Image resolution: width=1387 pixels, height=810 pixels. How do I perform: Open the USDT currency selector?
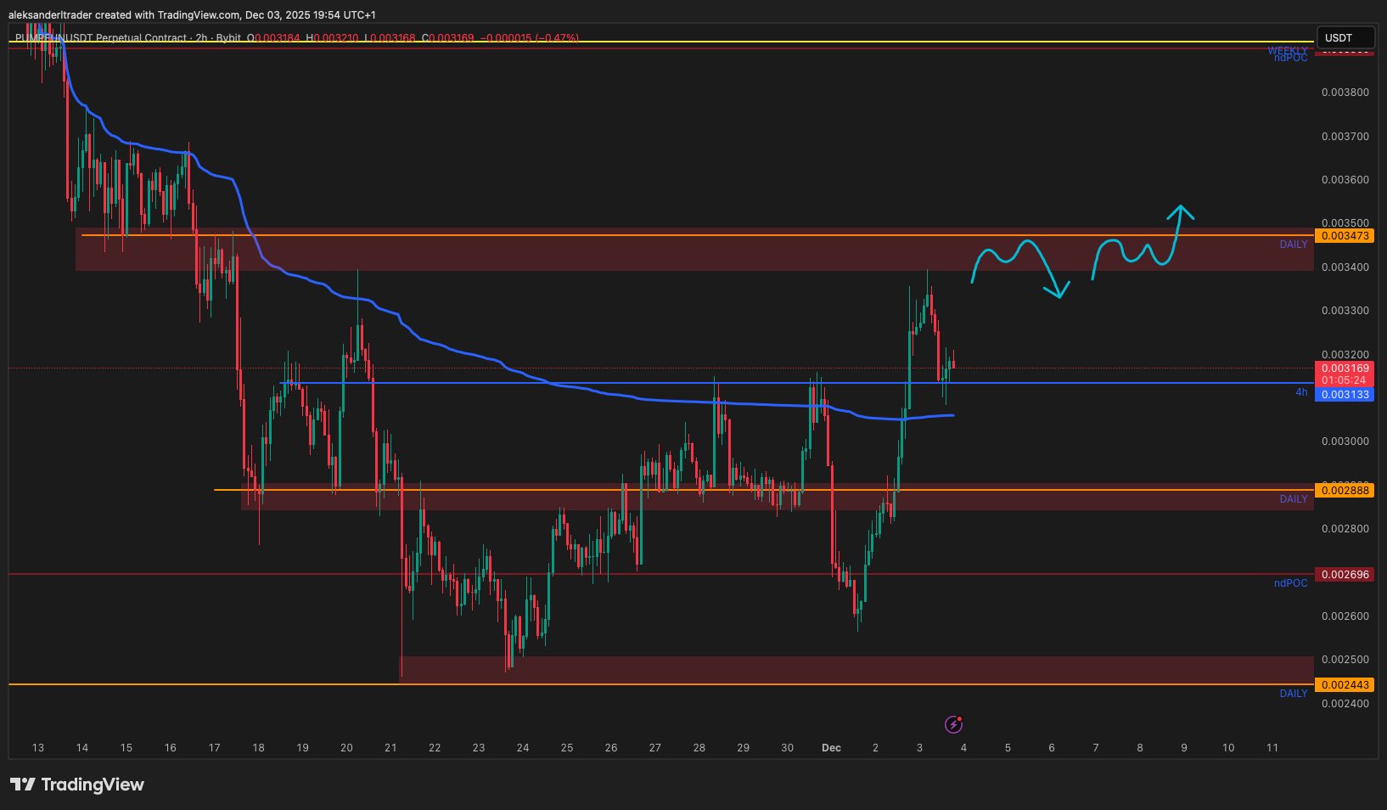pyautogui.click(x=1345, y=37)
